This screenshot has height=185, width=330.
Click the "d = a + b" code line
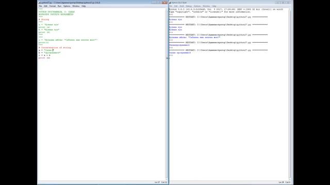click(x=44, y=55)
